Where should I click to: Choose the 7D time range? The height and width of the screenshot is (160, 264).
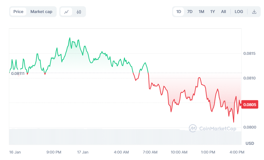click(190, 12)
